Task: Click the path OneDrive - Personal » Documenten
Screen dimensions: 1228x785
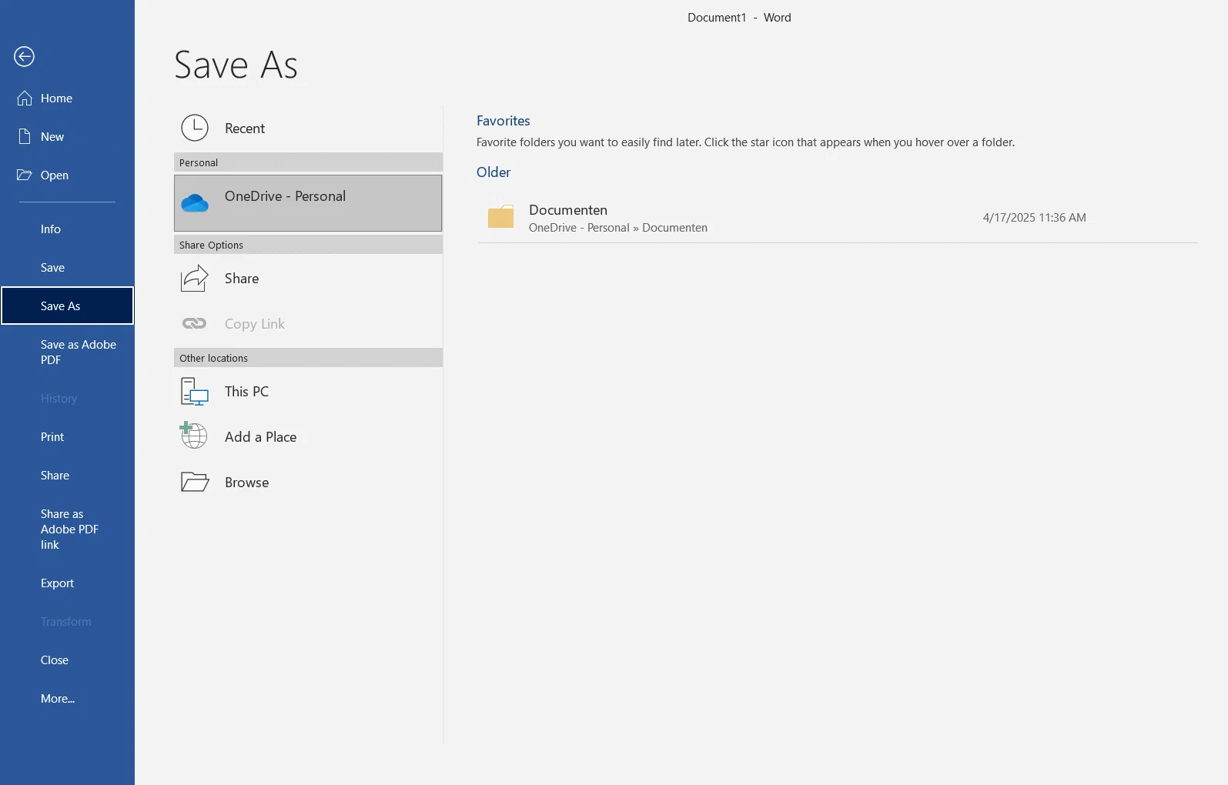Action: coord(618,228)
